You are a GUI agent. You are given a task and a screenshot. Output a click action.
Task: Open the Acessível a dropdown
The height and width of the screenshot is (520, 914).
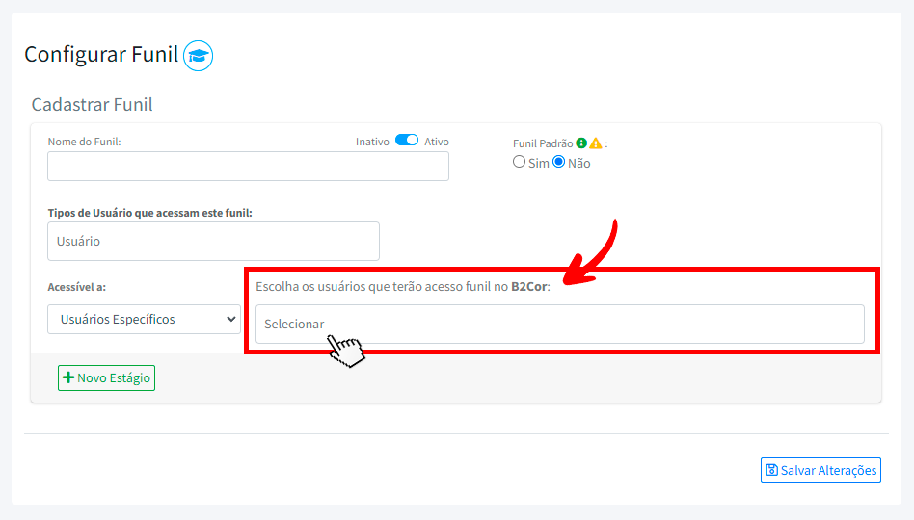[x=144, y=319]
